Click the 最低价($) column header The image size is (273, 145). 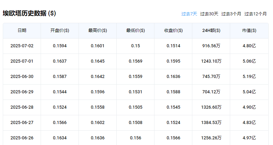point(135,30)
